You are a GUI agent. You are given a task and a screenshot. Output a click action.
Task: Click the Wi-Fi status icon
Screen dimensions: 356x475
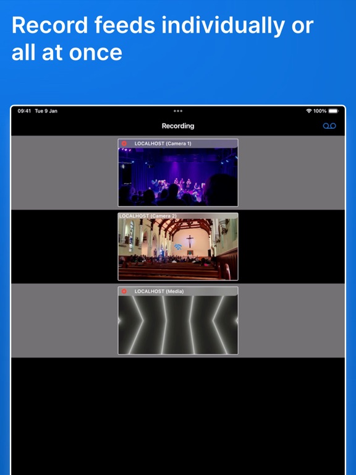(309, 111)
